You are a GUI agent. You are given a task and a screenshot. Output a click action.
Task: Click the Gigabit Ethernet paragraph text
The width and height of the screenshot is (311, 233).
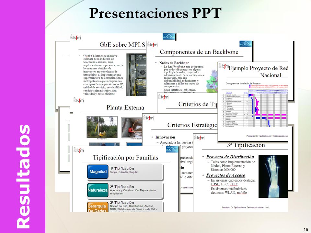(103, 75)
